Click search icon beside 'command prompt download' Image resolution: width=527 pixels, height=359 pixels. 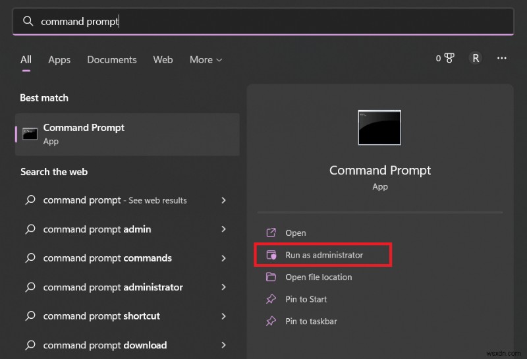point(30,345)
